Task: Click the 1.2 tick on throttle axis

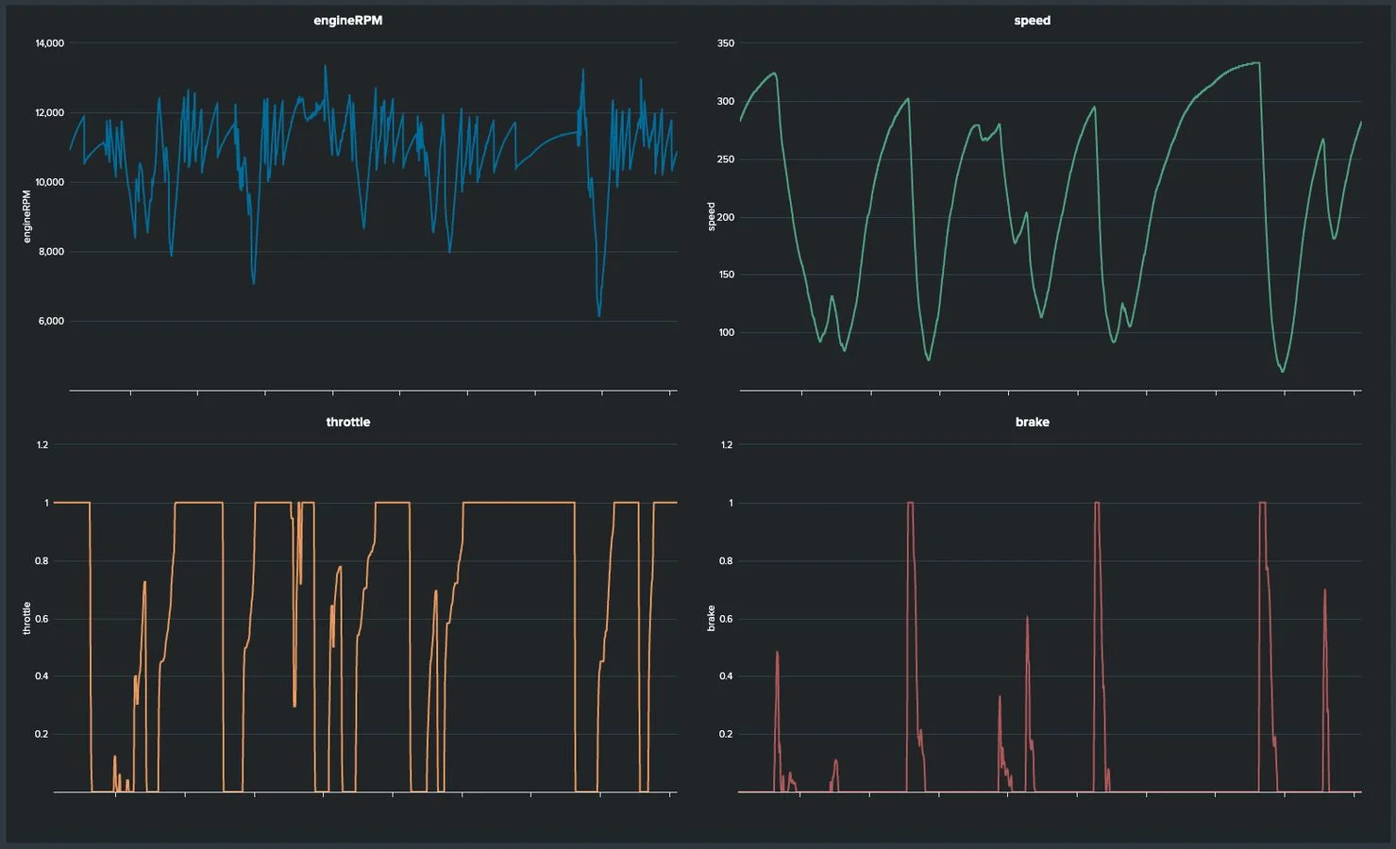Action: [43, 444]
